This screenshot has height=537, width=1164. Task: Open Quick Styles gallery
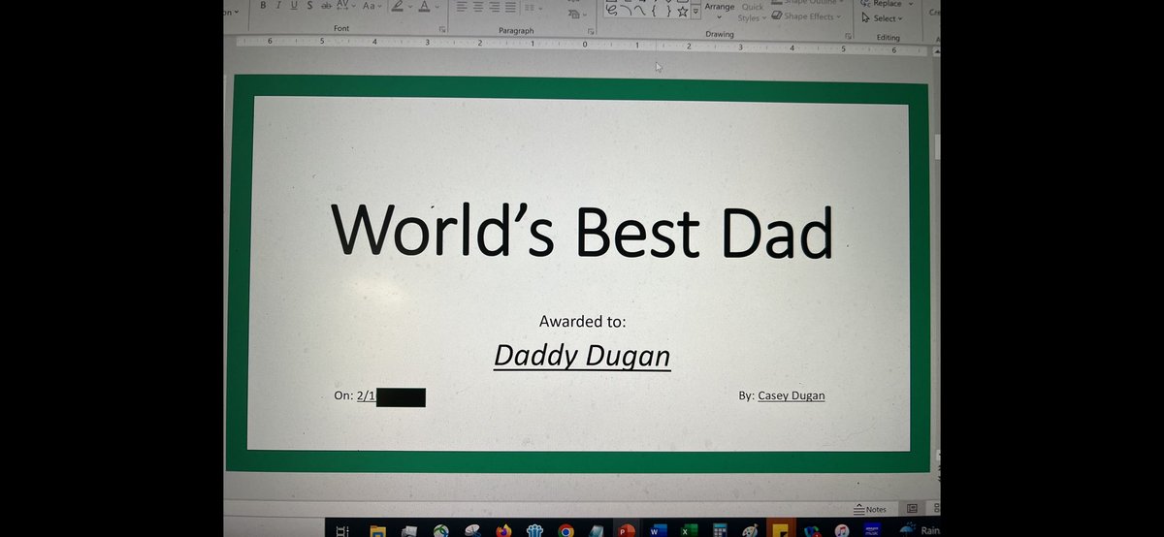pos(751,12)
